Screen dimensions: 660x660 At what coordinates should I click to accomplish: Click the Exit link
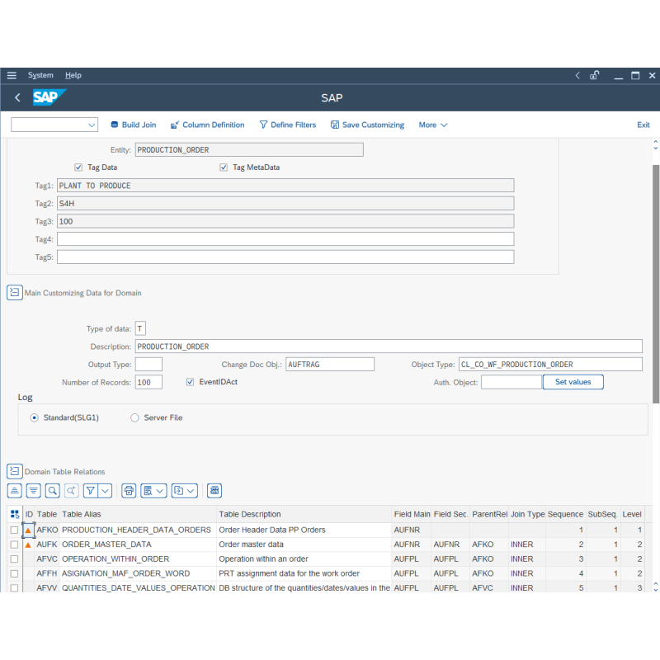pyautogui.click(x=643, y=125)
